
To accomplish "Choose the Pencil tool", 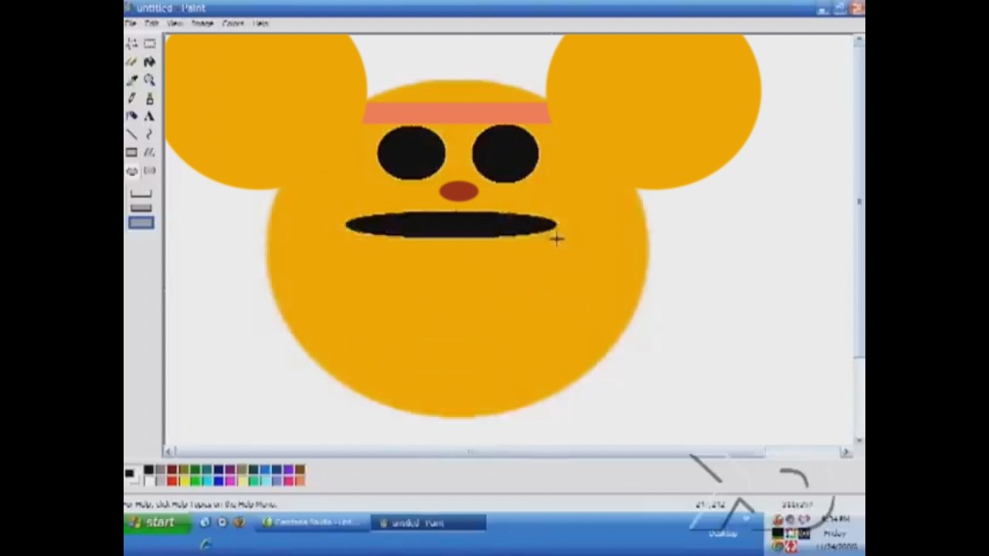I will (131, 98).
